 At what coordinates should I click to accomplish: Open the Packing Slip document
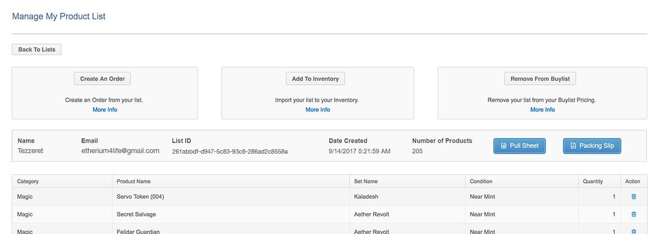592,146
